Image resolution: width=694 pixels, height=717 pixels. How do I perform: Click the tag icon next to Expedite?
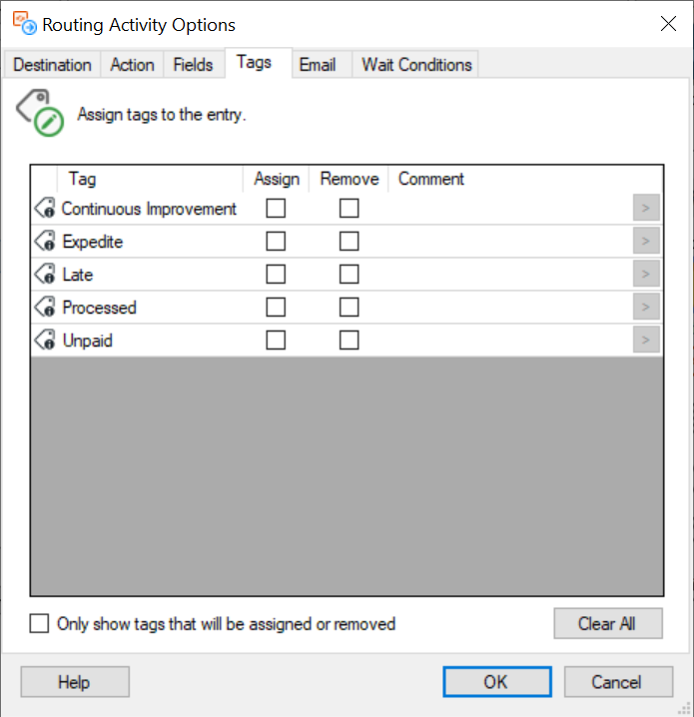click(x=45, y=242)
